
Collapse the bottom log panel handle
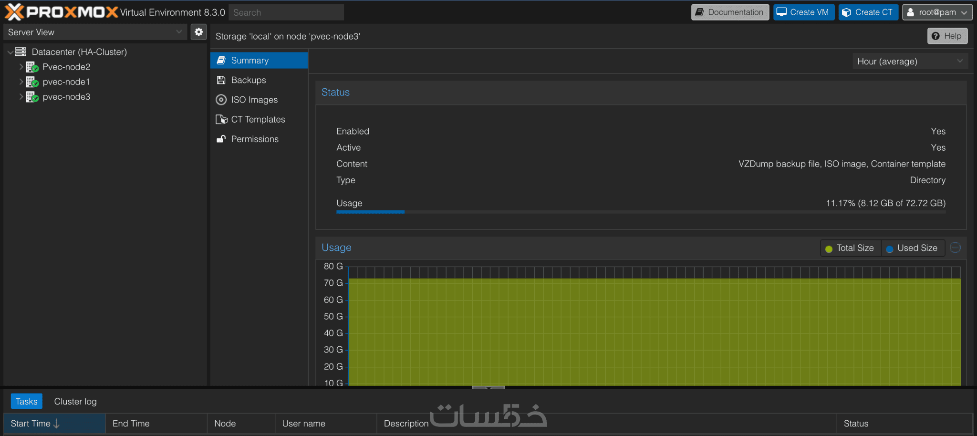coord(488,387)
